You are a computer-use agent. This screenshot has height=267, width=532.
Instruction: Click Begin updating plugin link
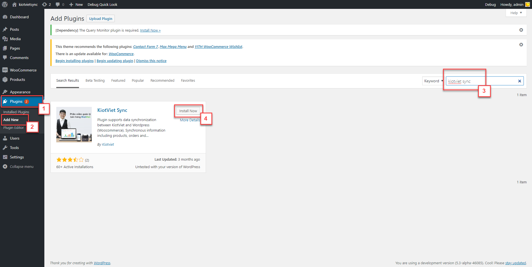115,61
